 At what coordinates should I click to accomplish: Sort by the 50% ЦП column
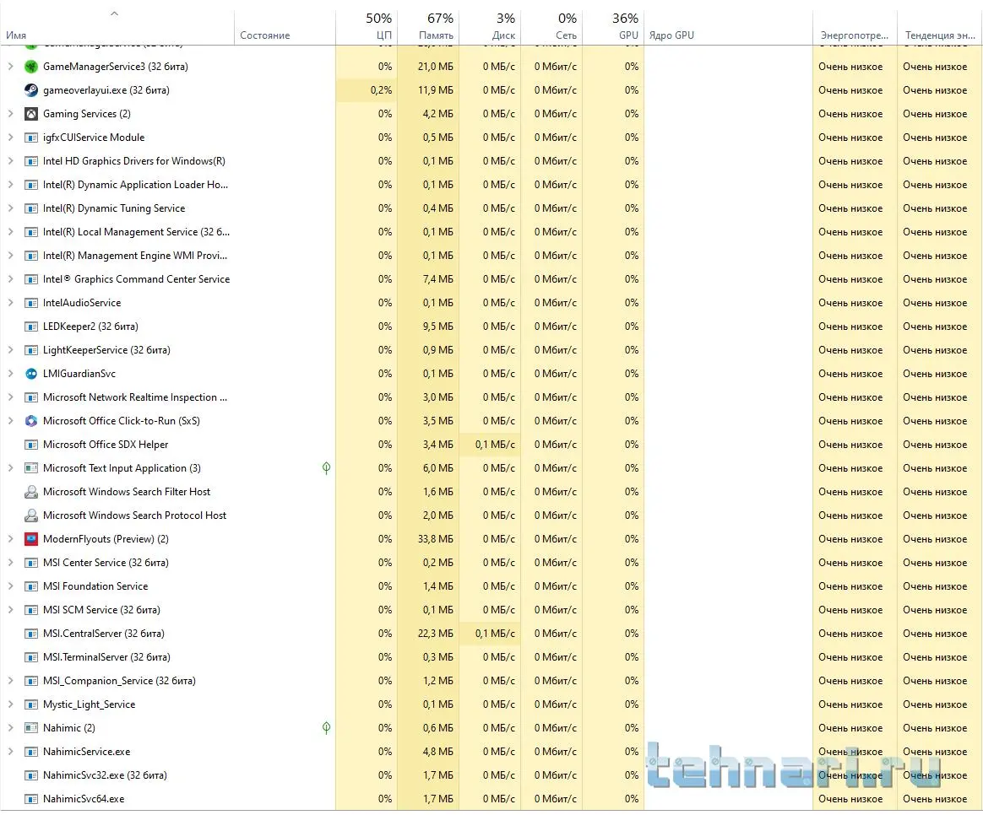coord(367,28)
